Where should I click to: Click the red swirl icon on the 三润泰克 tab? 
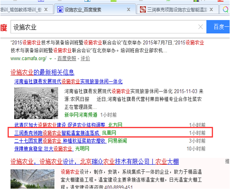click(x=143, y=9)
